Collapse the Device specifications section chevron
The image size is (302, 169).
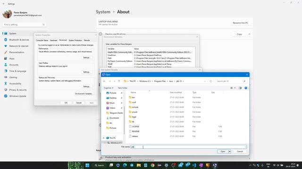point(250,34)
